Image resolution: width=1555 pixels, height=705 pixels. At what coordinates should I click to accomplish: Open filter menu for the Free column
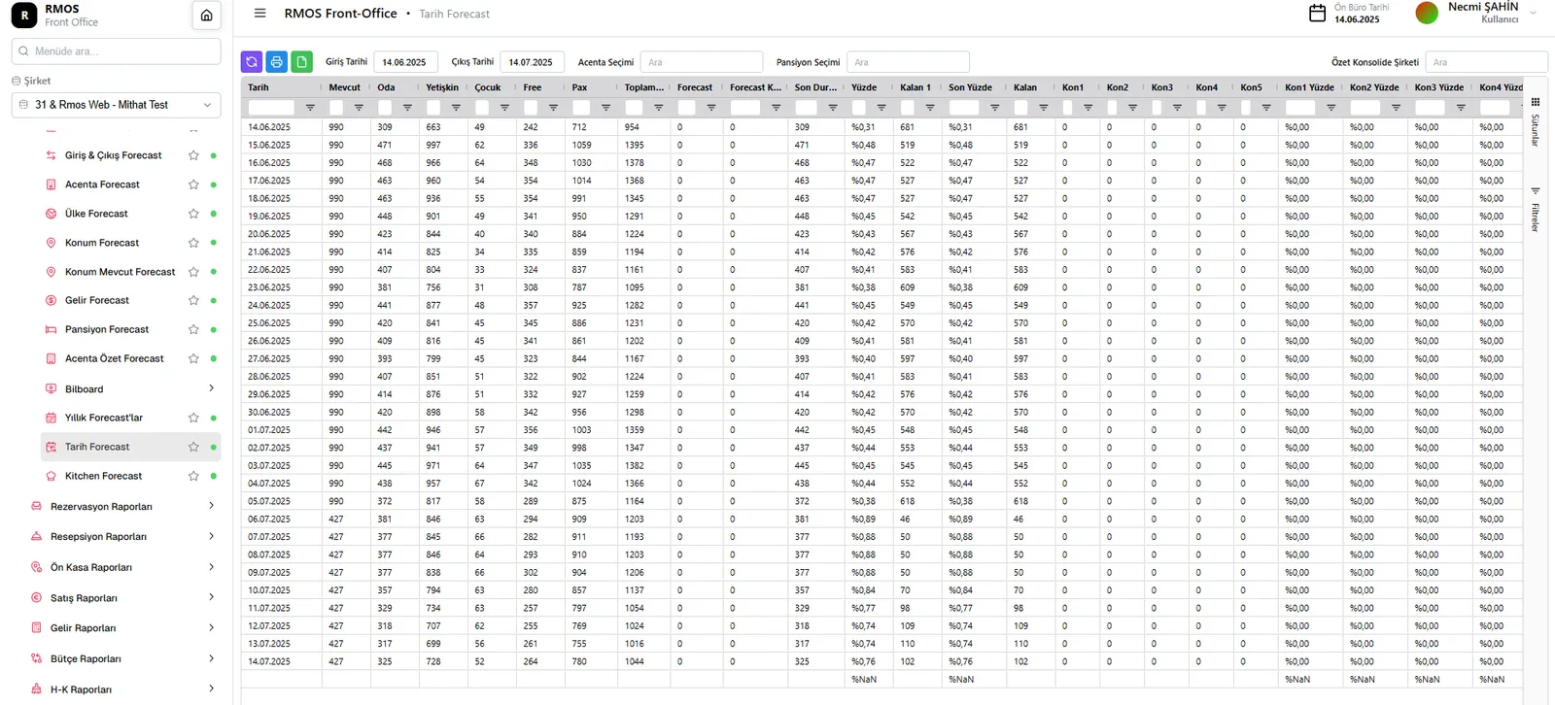click(553, 108)
